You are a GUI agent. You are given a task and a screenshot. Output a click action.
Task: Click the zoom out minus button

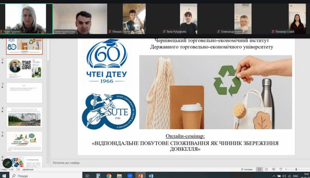point(286,169)
